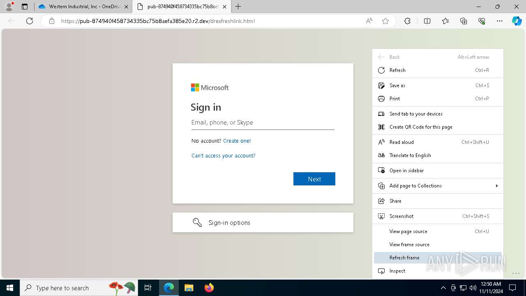Viewport: 526px width, 296px height.
Task: Open volume control in system tray
Action: click(x=473, y=288)
